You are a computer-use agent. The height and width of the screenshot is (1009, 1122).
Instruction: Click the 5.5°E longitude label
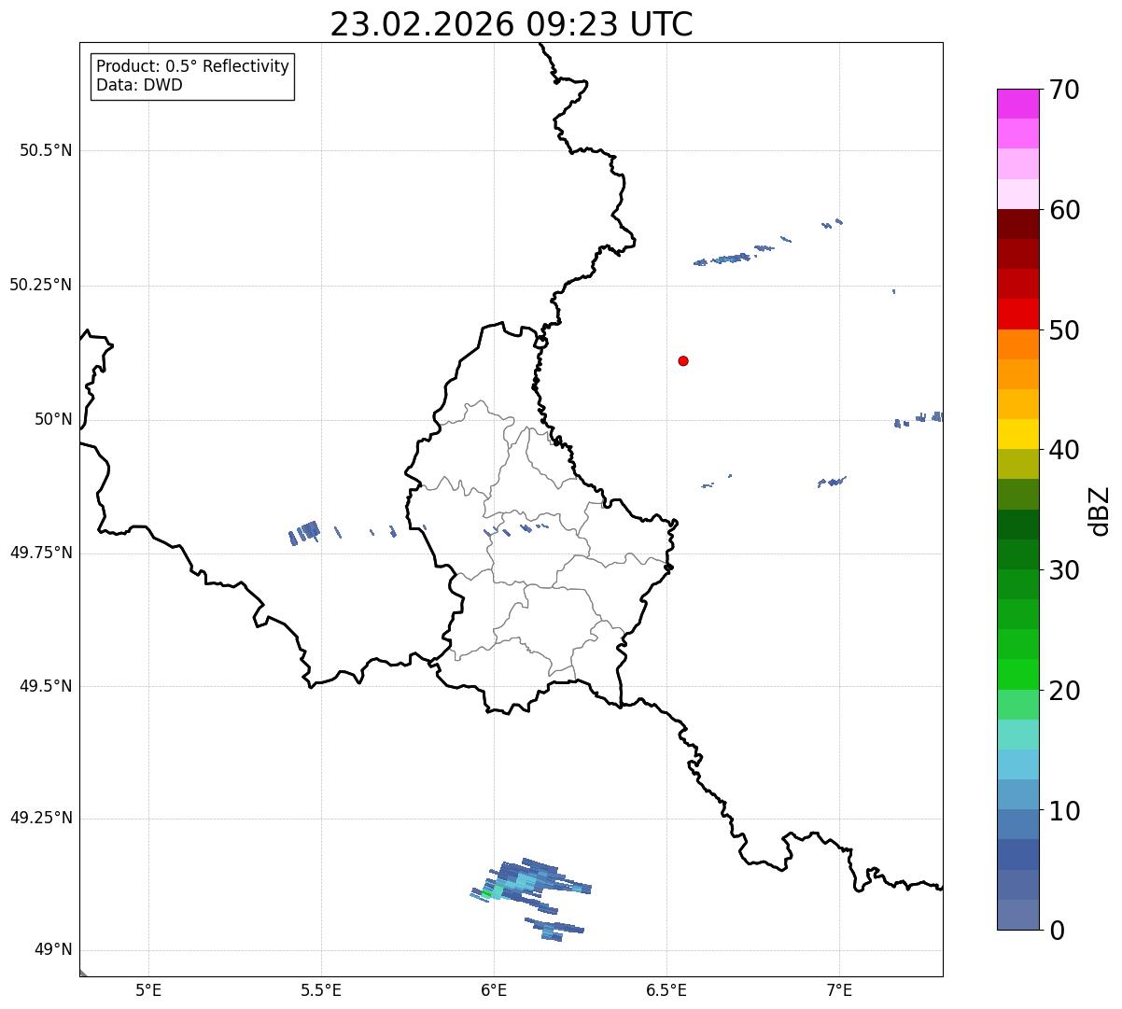point(321,990)
